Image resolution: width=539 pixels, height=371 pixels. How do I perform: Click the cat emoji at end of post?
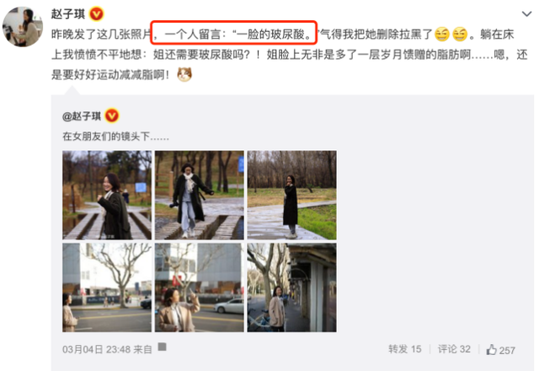(x=184, y=74)
